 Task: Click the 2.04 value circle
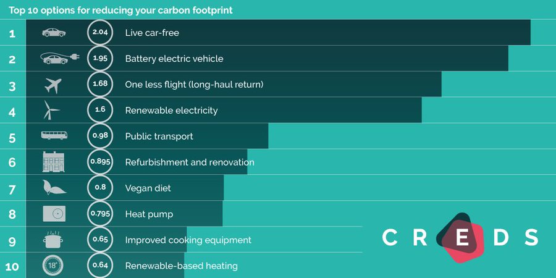click(x=99, y=32)
